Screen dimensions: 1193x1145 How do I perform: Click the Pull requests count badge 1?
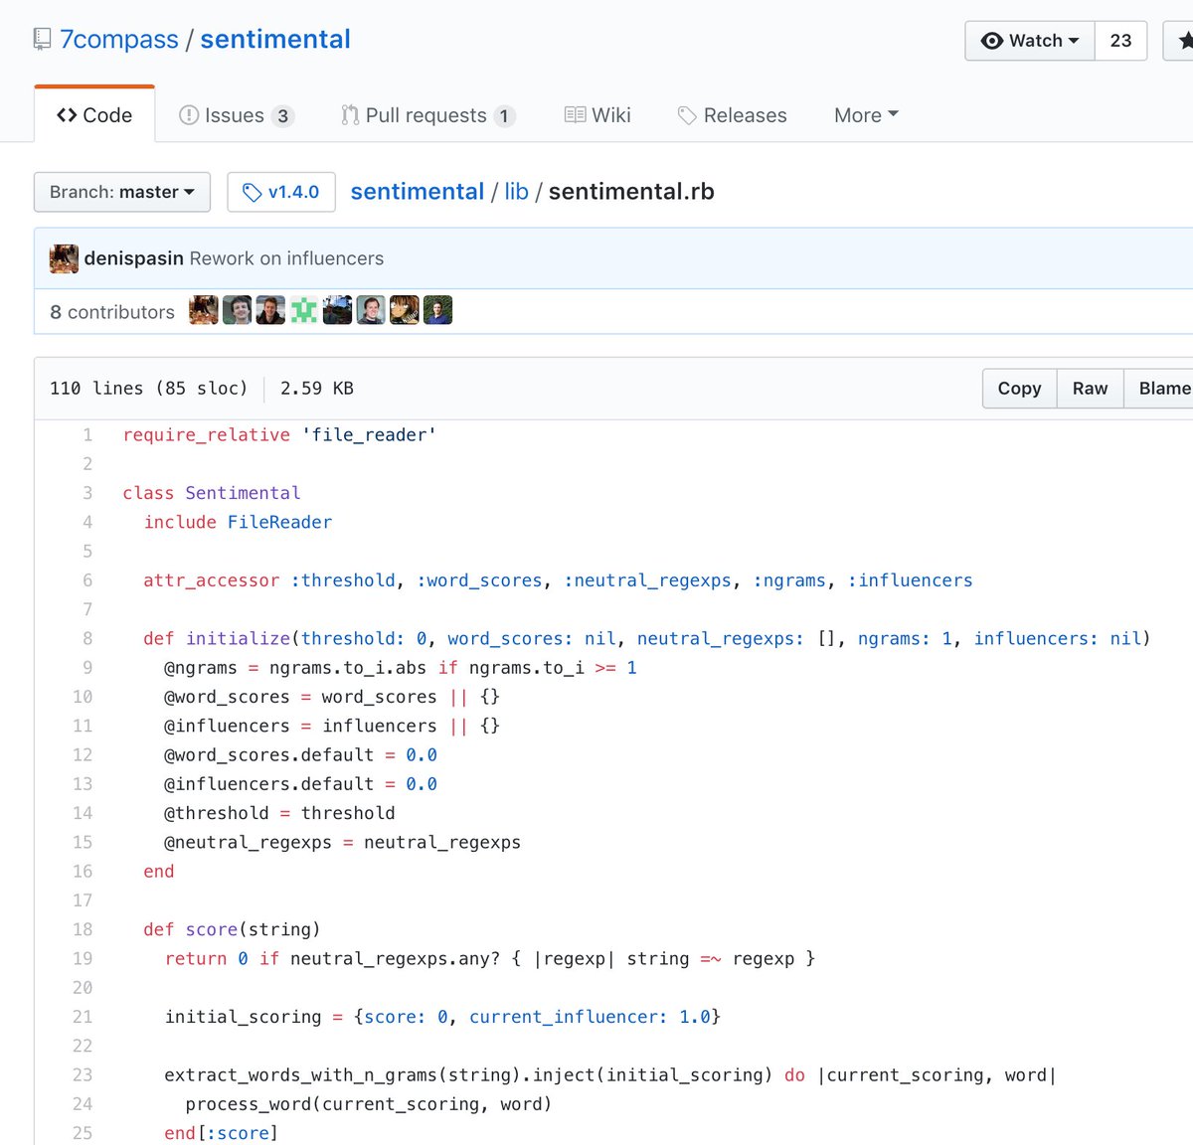pyautogui.click(x=504, y=116)
